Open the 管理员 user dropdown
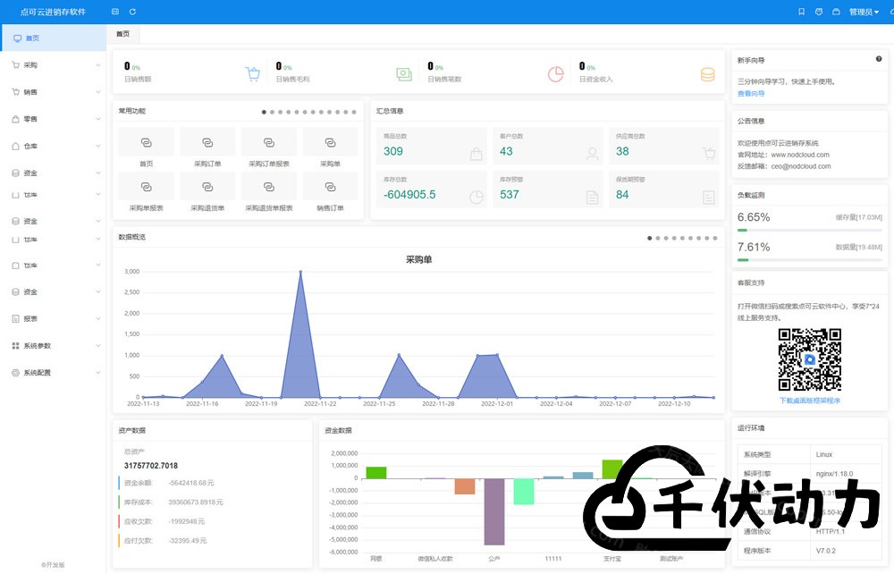This screenshot has height=574, width=894. (x=864, y=12)
